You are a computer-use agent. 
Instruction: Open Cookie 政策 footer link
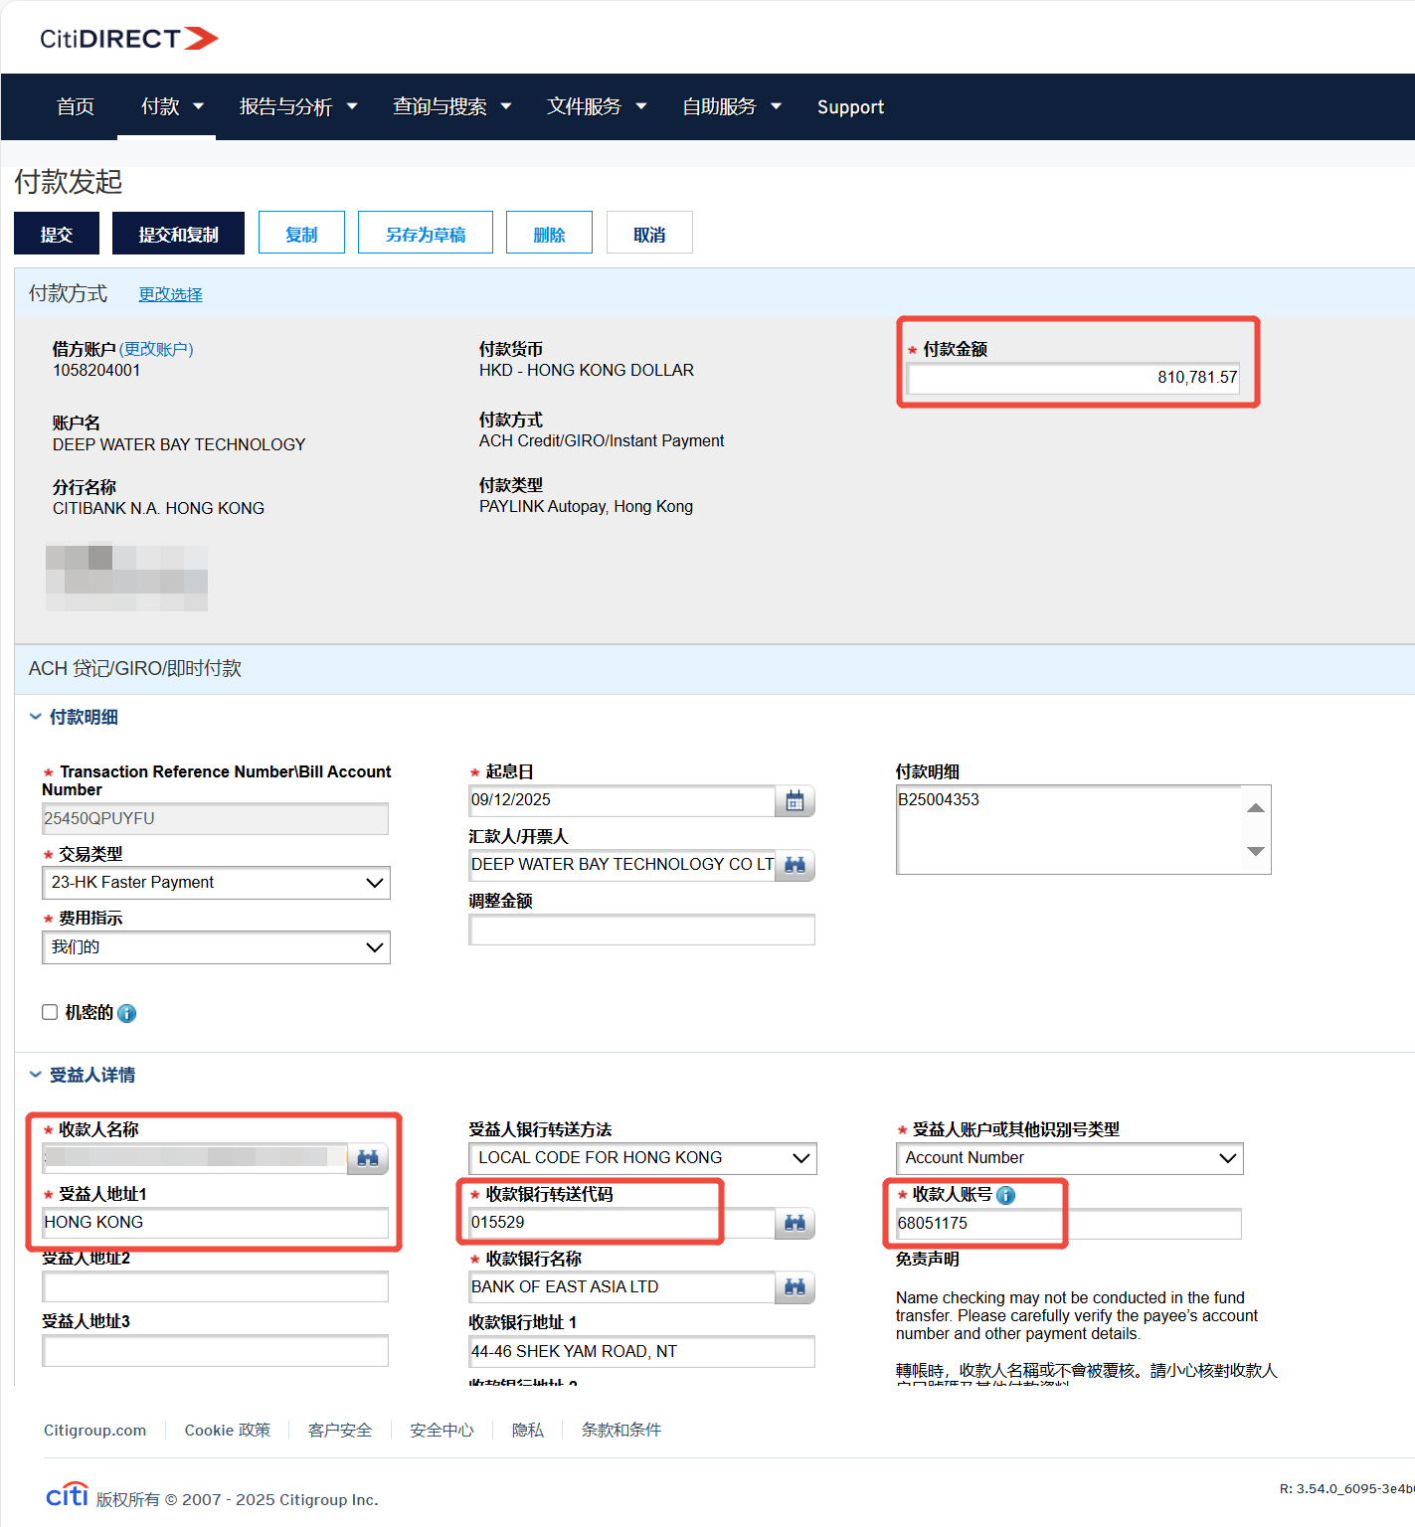[228, 1430]
